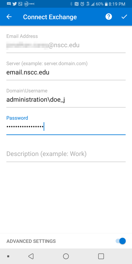Image resolution: width=132 pixels, height=264 pixels.
Task: Tap the voicemail status bar icon
Action: (9, 4)
